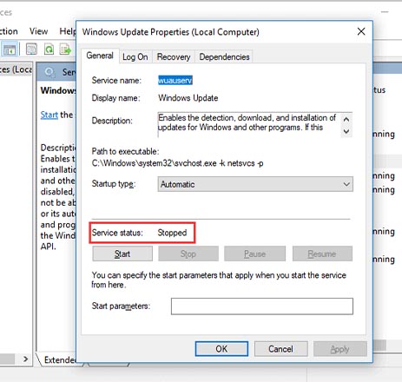This screenshot has height=382, width=402.
Task: Click the gear icon in the Services panel header
Action: [x=49, y=72]
